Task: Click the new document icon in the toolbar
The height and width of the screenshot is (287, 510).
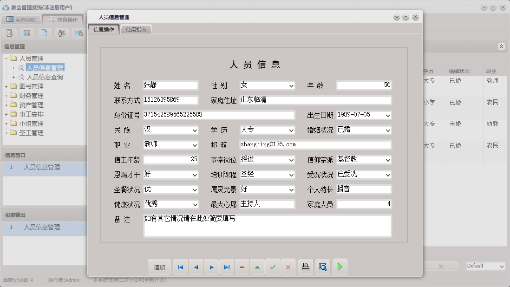Action: [44, 33]
